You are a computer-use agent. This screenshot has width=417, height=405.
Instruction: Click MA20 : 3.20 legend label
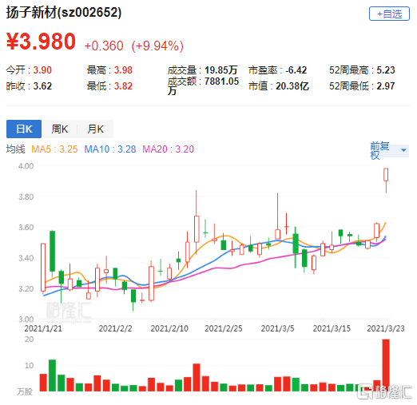coord(169,149)
